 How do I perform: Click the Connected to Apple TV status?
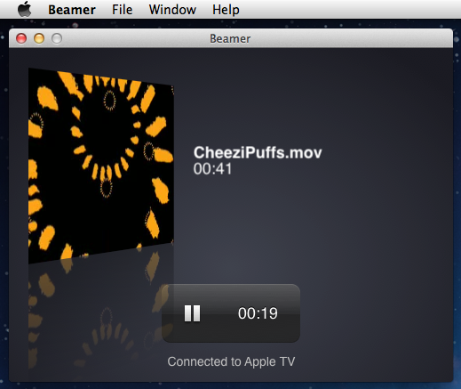point(231,361)
